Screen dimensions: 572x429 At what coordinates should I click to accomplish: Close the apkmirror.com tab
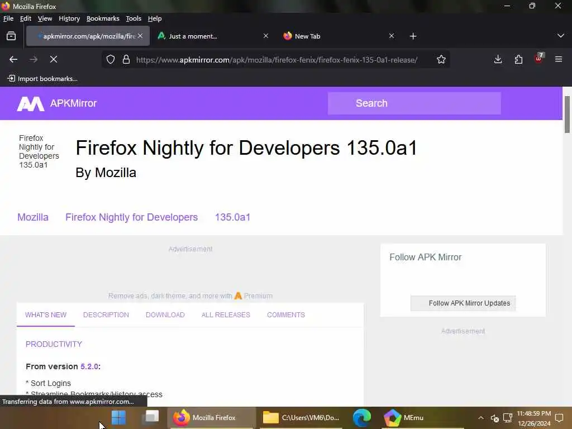coord(140,36)
